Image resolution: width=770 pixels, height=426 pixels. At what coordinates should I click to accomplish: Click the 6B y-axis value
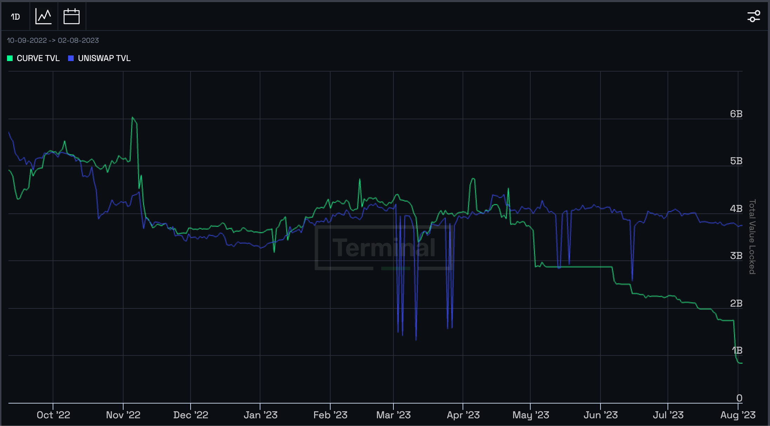[x=736, y=114]
